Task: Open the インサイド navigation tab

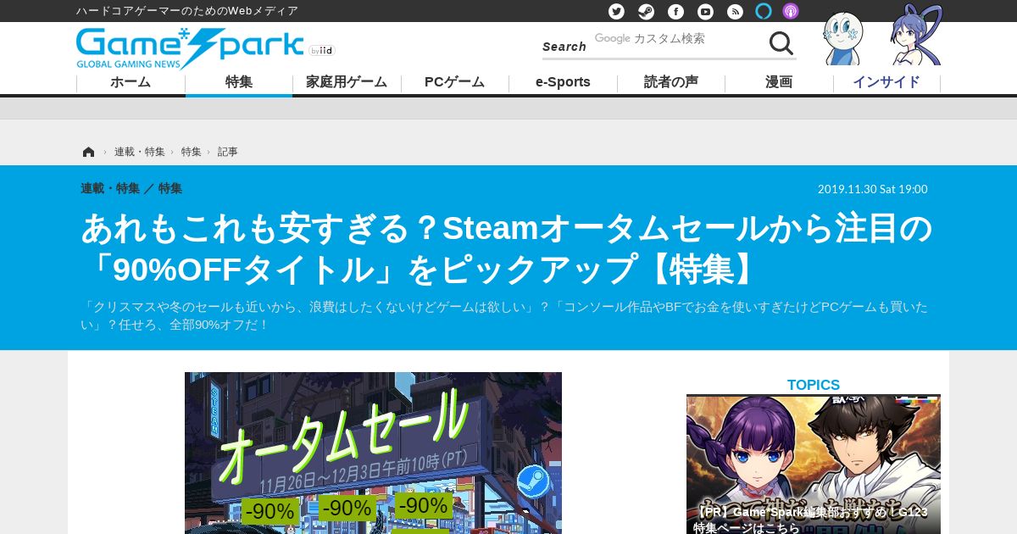Action: coord(886,82)
